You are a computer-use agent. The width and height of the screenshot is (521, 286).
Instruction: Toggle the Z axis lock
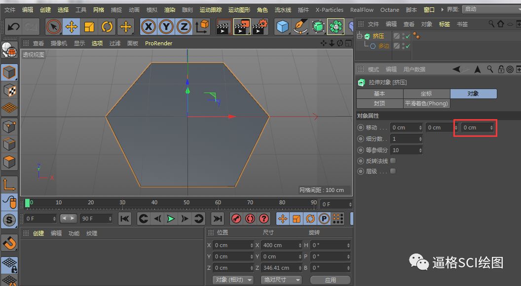click(184, 27)
